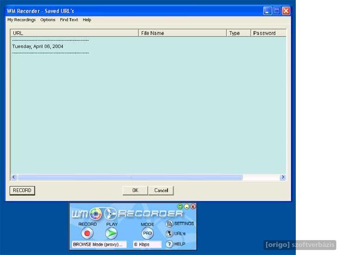Image resolution: width=341 pixels, height=255 pixels.
Task: Click the horizontal scrollbar right arrow
Action: point(283,177)
